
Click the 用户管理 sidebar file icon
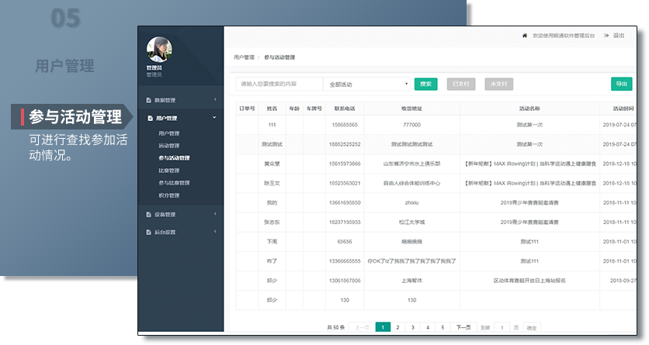pyautogui.click(x=149, y=119)
